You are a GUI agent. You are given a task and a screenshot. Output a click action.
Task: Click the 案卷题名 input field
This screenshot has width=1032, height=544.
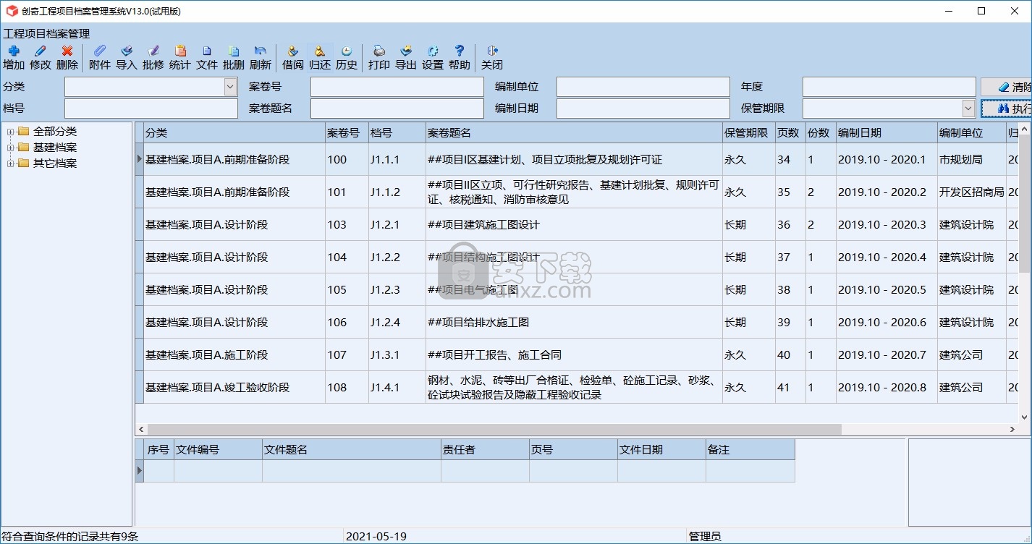pyautogui.click(x=397, y=109)
